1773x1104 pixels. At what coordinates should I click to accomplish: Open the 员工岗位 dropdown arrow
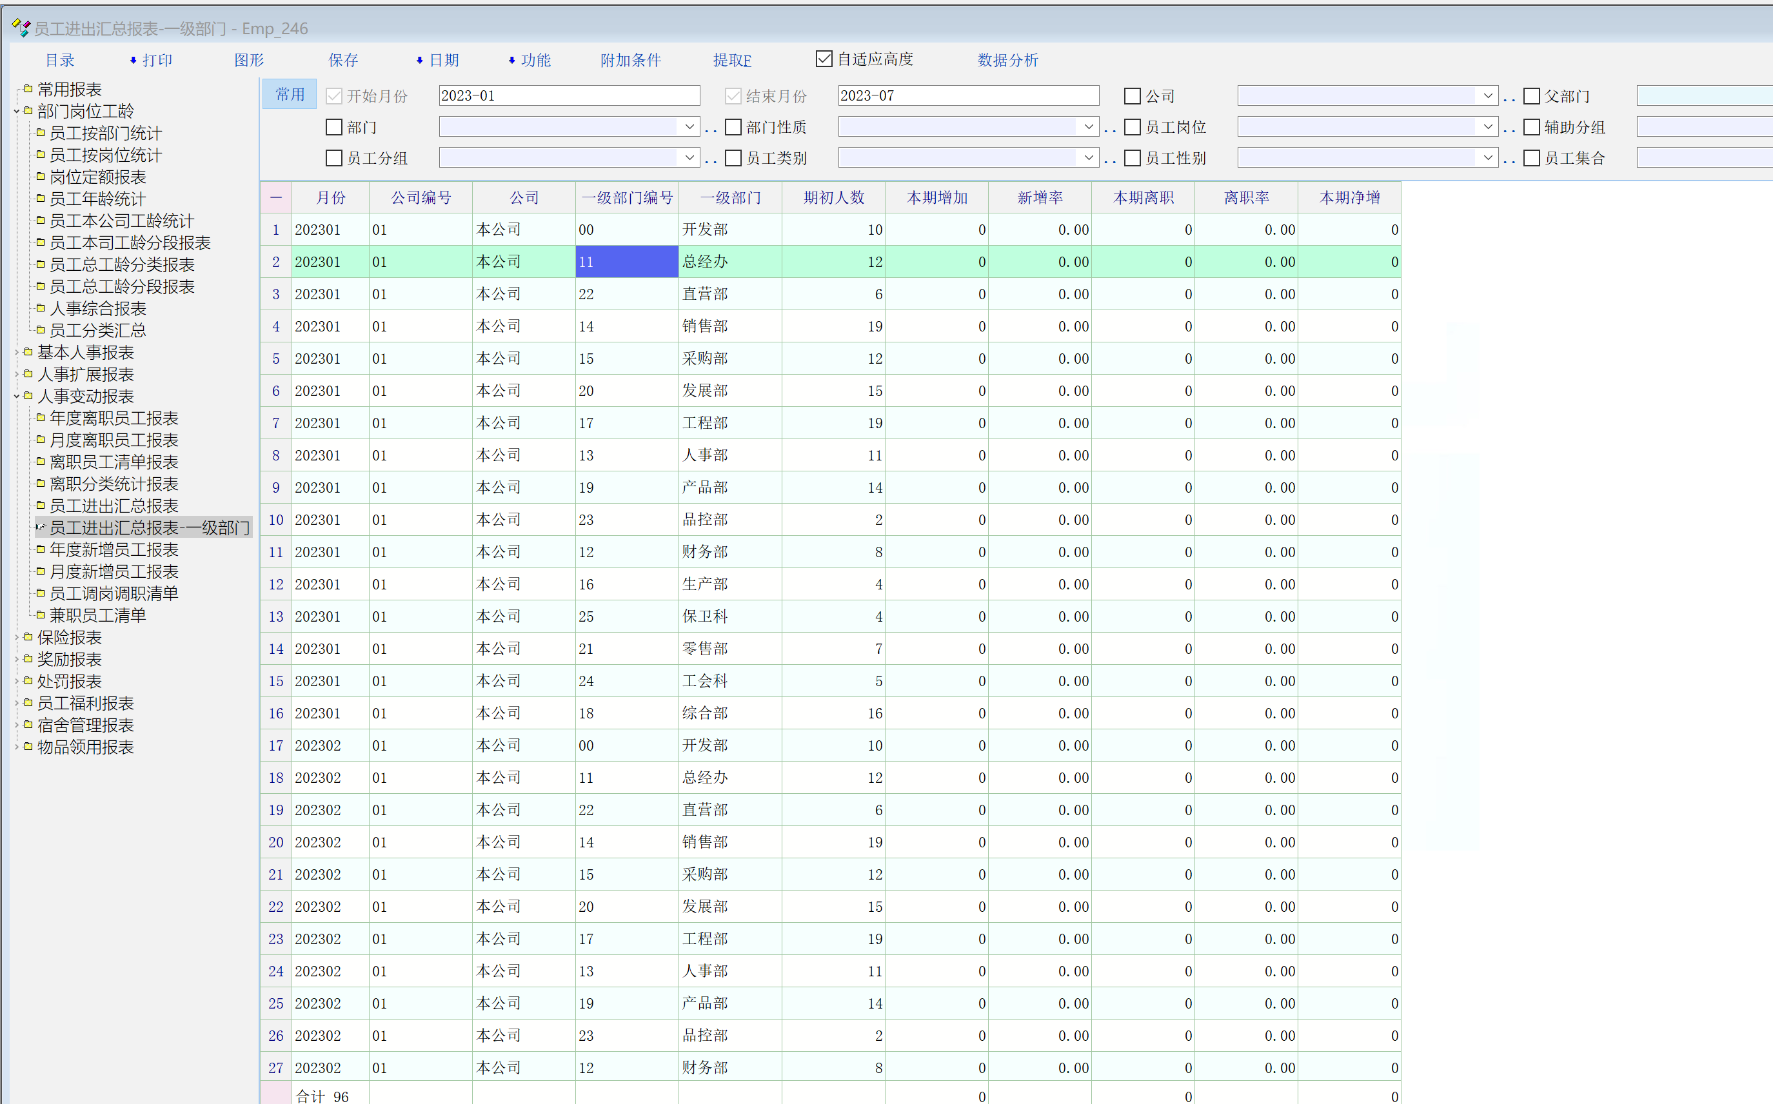pyautogui.click(x=1487, y=127)
